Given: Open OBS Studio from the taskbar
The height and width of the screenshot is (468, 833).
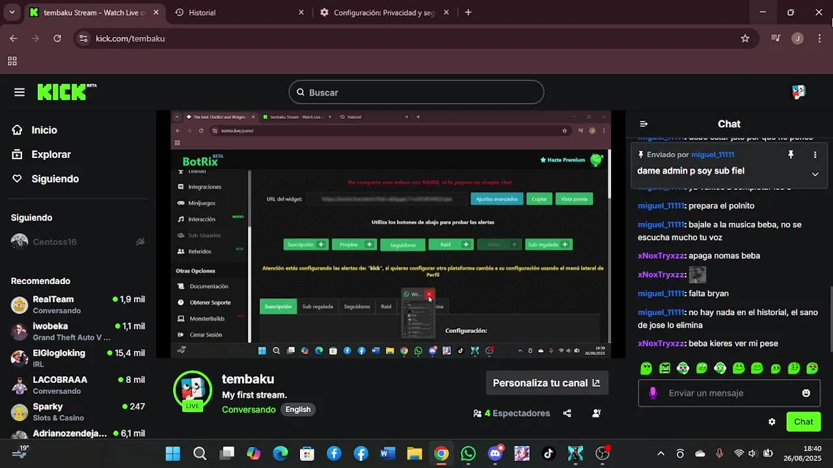Looking at the screenshot, I should (x=603, y=454).
